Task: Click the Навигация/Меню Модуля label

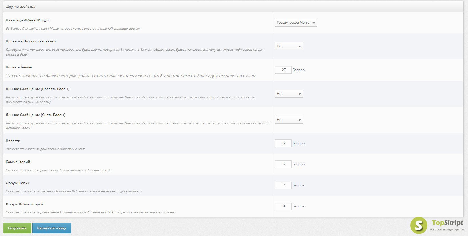Action: (28, 20)
